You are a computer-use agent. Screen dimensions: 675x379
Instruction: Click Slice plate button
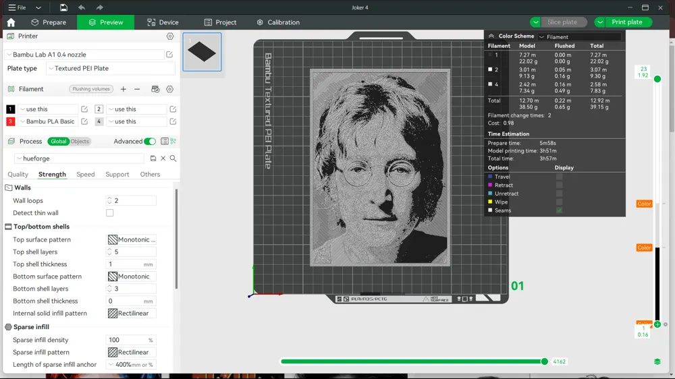tap(562, 22)
